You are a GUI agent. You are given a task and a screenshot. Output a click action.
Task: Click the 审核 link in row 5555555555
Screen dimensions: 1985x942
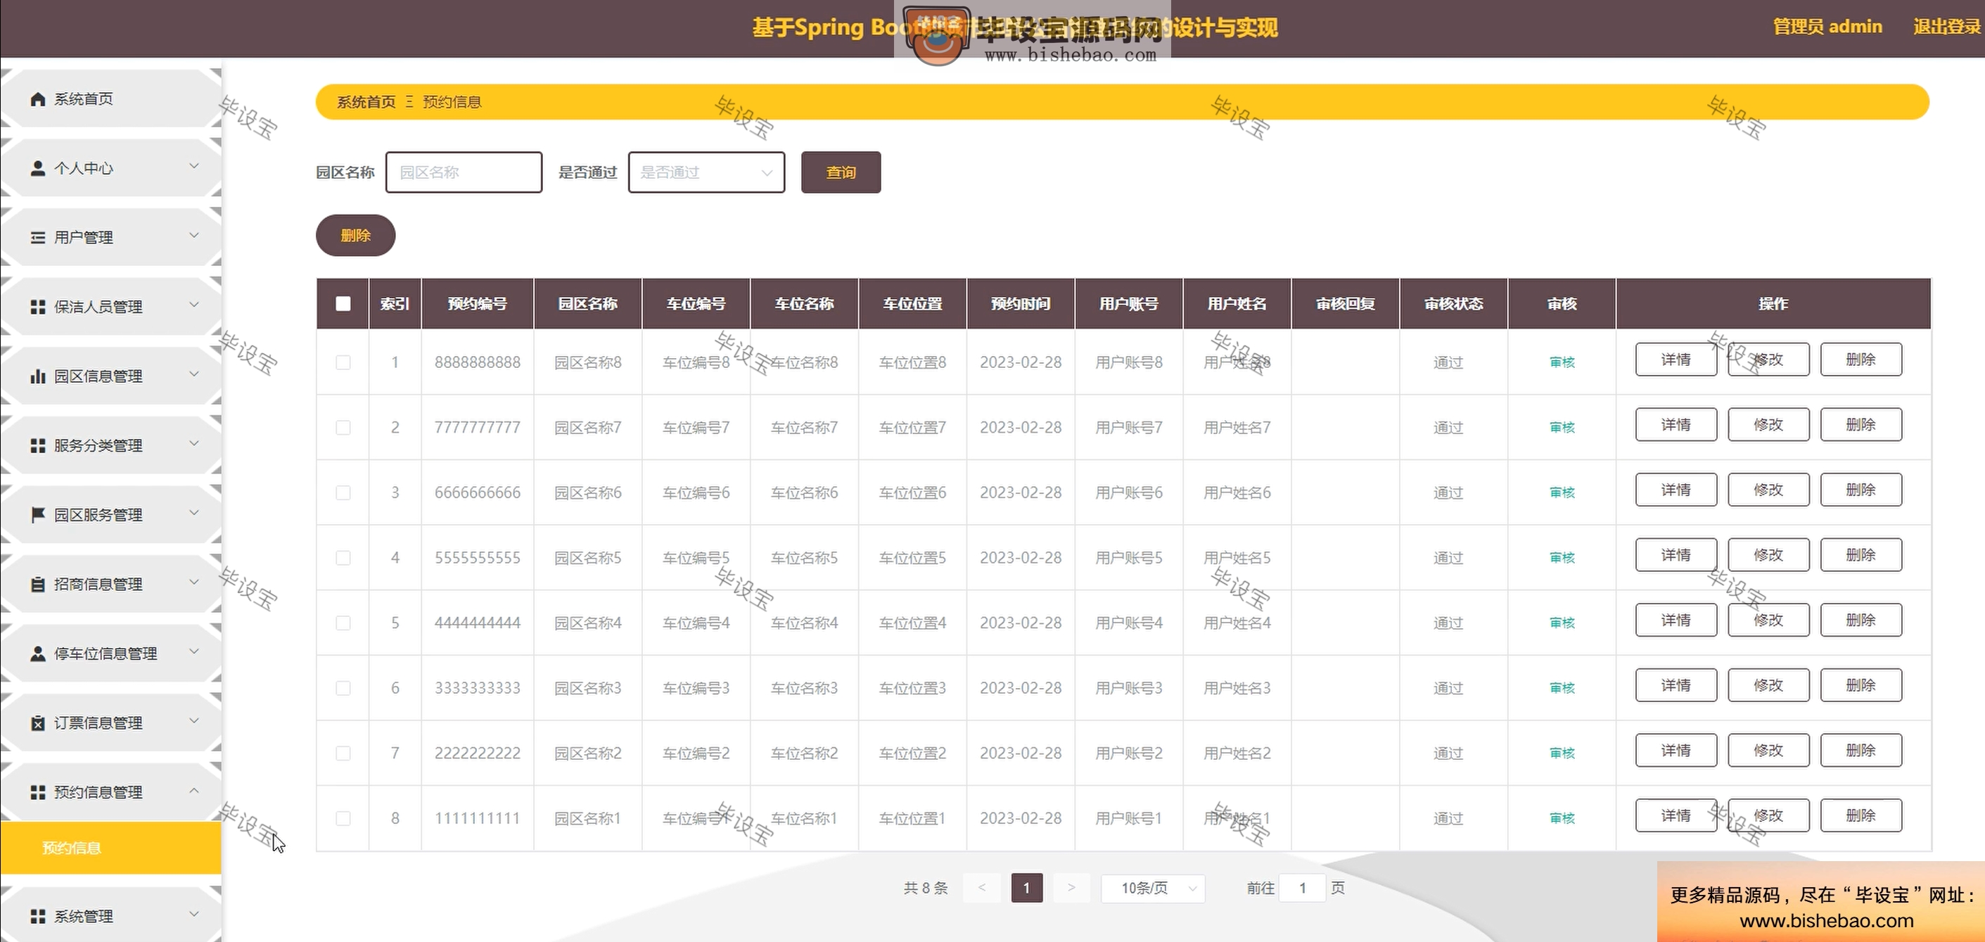[x=1562, y=557]
